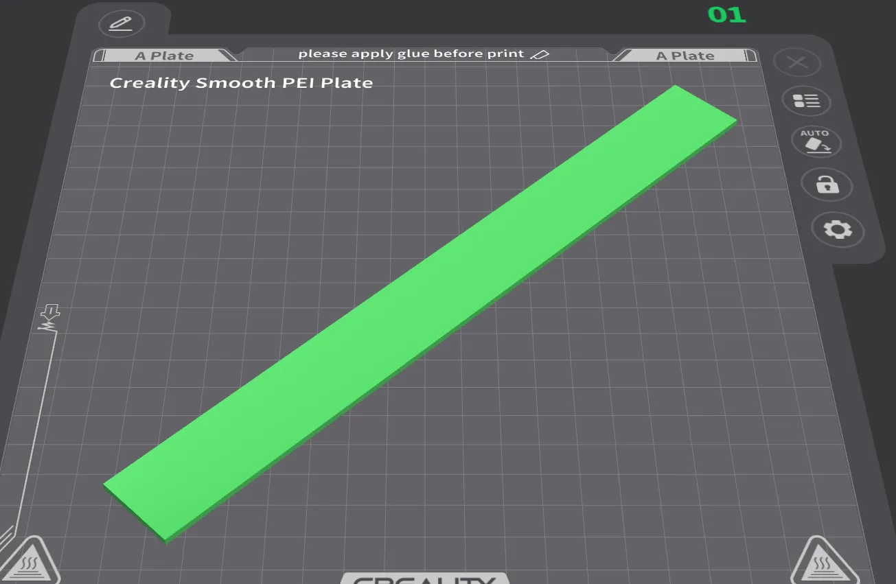Screen dimensions: 896x584
Task: Click the Creality logo at plate bottom
Action: [424, 579]
